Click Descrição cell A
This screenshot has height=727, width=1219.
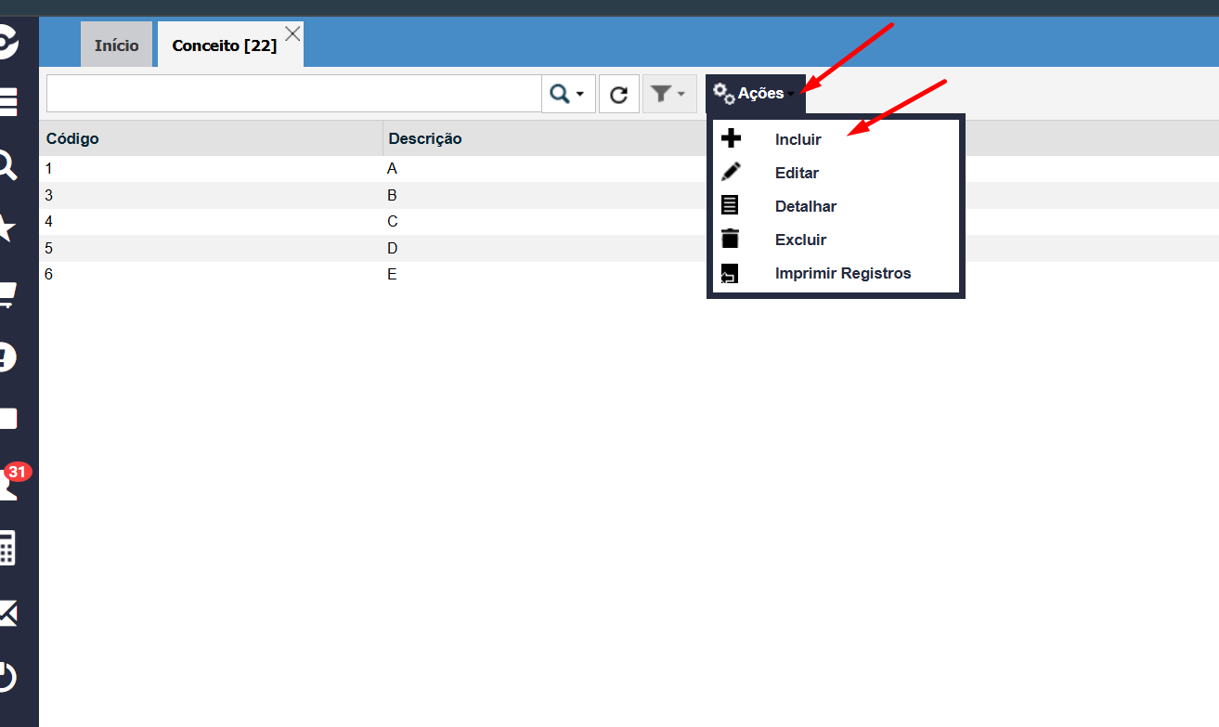click(x=392, y=169)
